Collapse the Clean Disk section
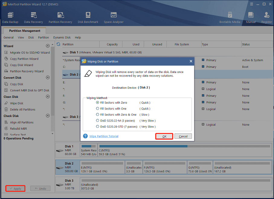Image resolution: width=274 pixels, height=199 pixels. pos(47,96)
